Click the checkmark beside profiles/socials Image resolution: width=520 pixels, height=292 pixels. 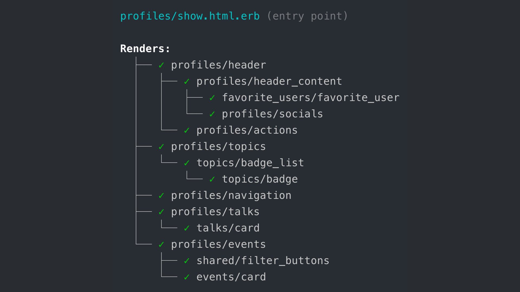[212, 114]
